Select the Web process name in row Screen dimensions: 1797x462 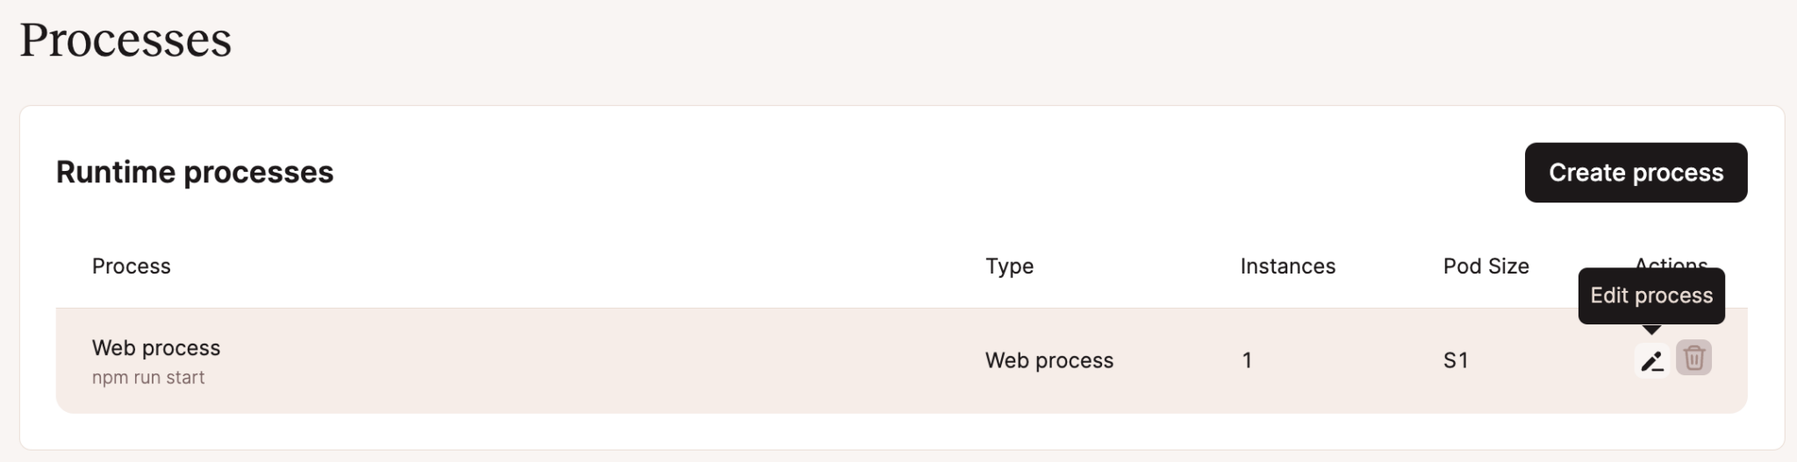click(x=156, y=348)
